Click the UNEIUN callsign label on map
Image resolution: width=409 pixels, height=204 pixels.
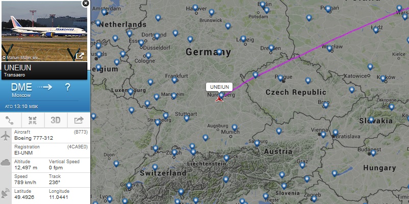(219, 87)
